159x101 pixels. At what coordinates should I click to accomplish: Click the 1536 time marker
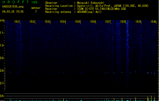pyautogui.click(x=93, y=22)
